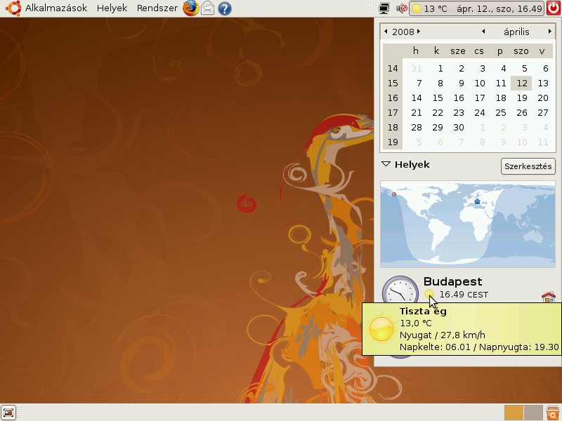Select calendar day 23
The image size is (562, 421).
click(x=459, y=112)
